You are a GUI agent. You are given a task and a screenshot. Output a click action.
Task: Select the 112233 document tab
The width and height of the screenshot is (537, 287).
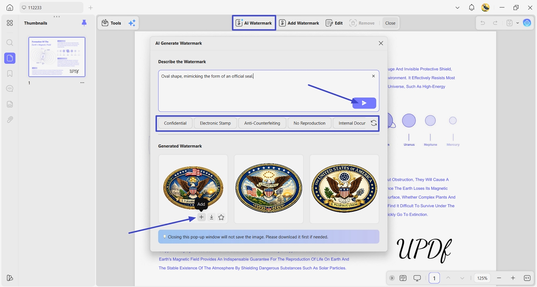[51, 7]
